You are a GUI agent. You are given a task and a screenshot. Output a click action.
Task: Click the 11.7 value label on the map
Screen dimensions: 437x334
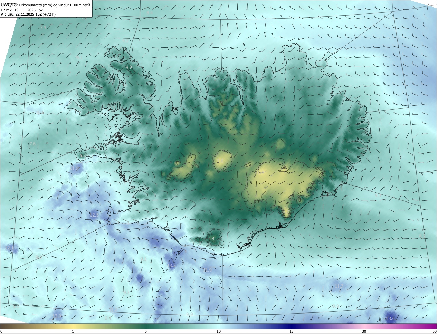pos(339,286)
